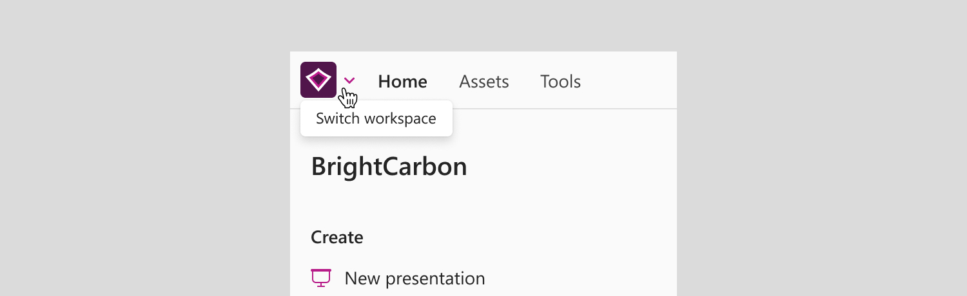Open the Home tab
Screen dimensions: 967x296
[402, 82]
